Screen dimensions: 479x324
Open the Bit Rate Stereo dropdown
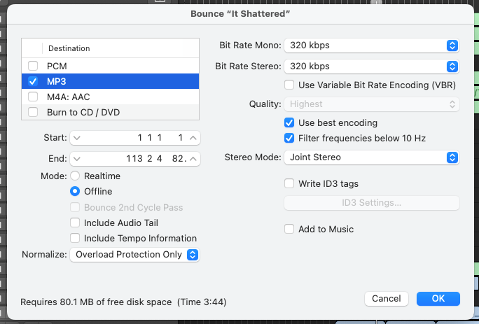[370, 66]
